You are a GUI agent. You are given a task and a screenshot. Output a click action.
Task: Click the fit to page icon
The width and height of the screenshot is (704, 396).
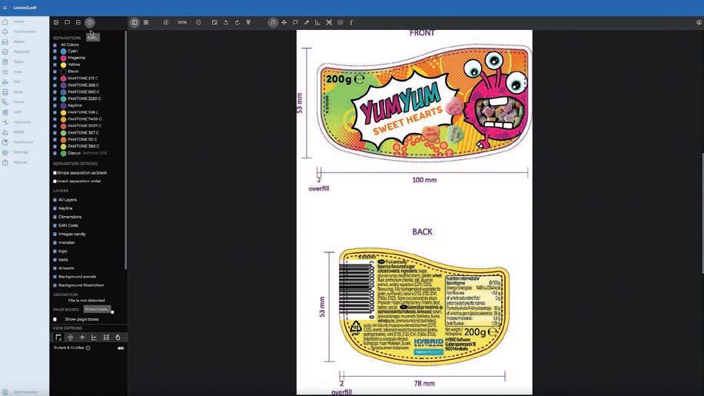point(214,22)
